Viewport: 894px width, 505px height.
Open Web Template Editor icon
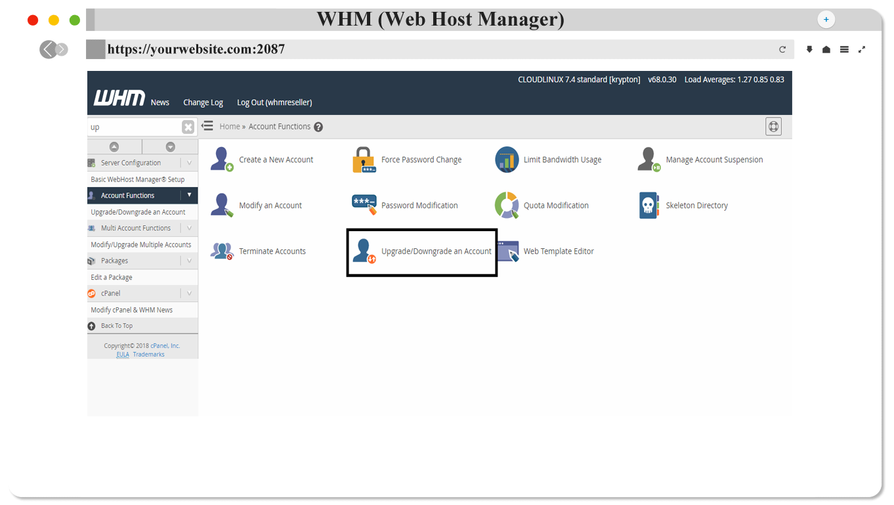(x=507, y=252)
